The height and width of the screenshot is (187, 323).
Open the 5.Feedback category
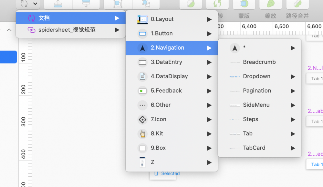(172, 91)
